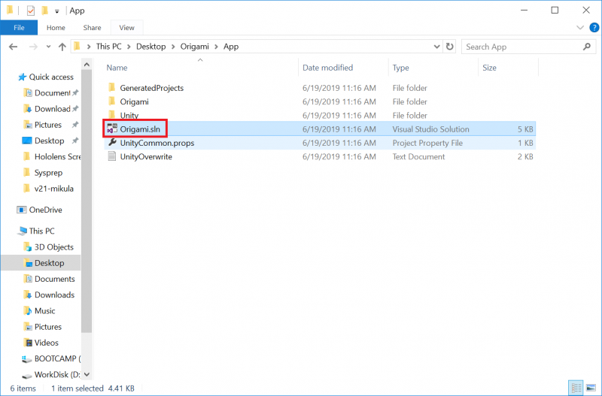Expand the ribbon using the chevron
602x396 pixels.
pos(580,28)
